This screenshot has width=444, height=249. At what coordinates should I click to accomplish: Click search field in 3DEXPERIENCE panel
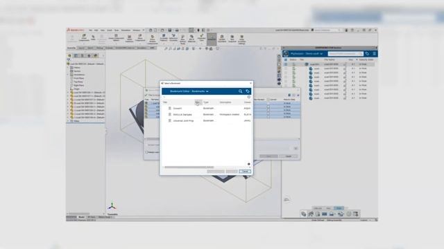pyautogui.click(x=345, y=54)
